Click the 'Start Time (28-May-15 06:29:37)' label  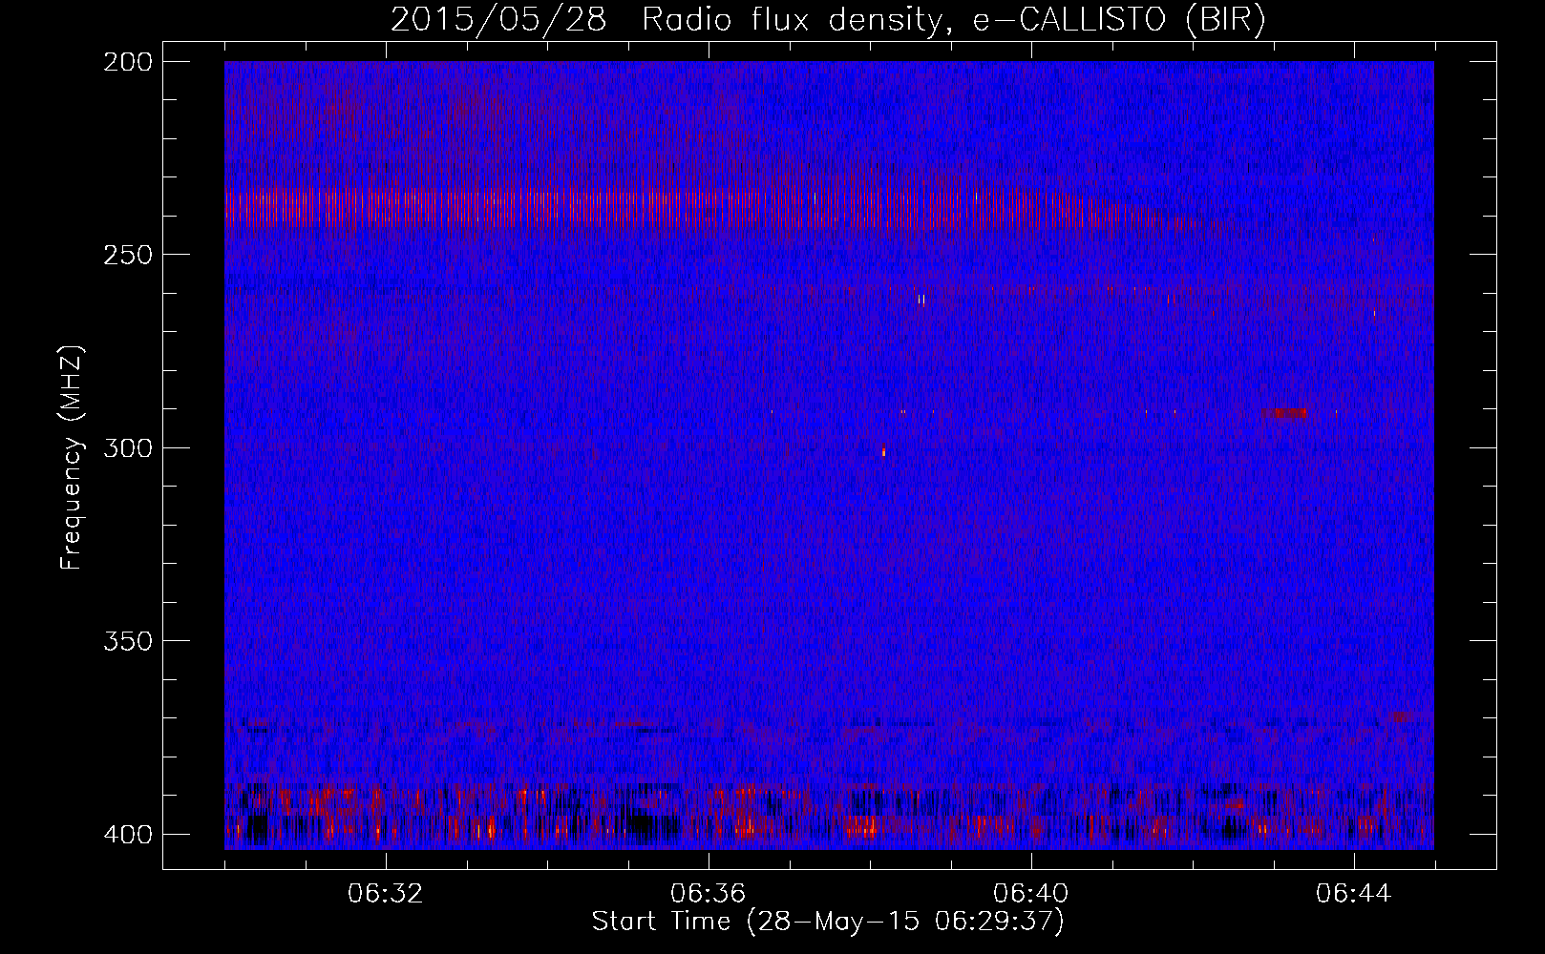click(828, 922)
